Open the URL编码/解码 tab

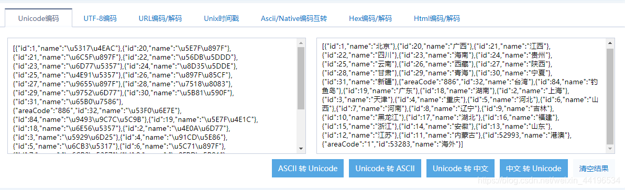click(x=160, y=18)
